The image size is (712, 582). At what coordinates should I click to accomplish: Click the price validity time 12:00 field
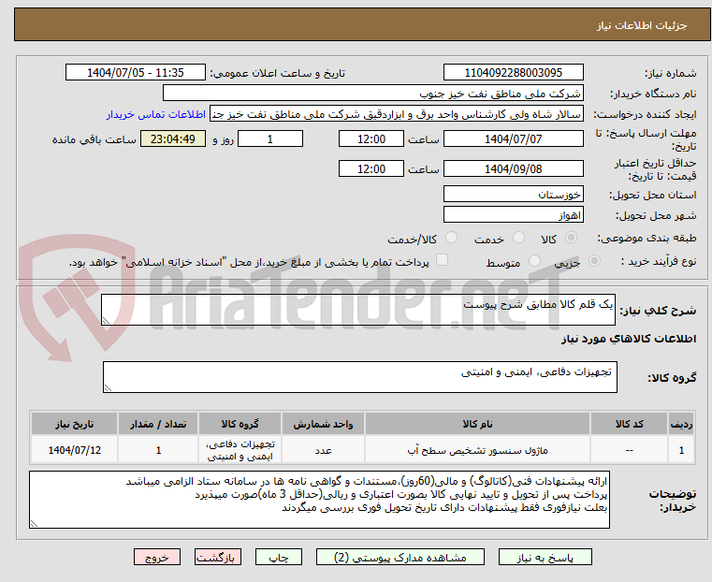pos(371,168)
